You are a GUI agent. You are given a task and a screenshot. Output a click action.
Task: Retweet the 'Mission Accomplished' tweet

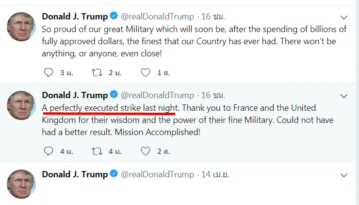pyautogui.click(x=97, y=151)
